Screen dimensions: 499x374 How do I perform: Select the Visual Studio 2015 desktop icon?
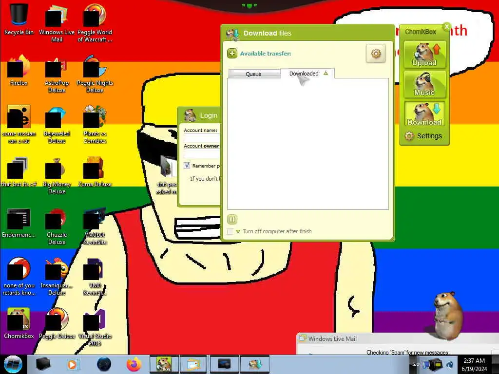click(x=95, y=328)
